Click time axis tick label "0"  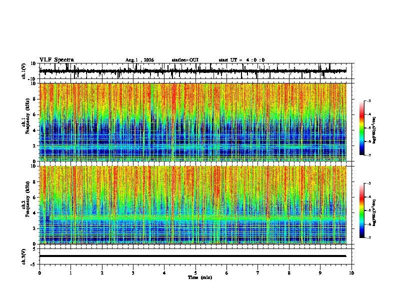[39, 273]
